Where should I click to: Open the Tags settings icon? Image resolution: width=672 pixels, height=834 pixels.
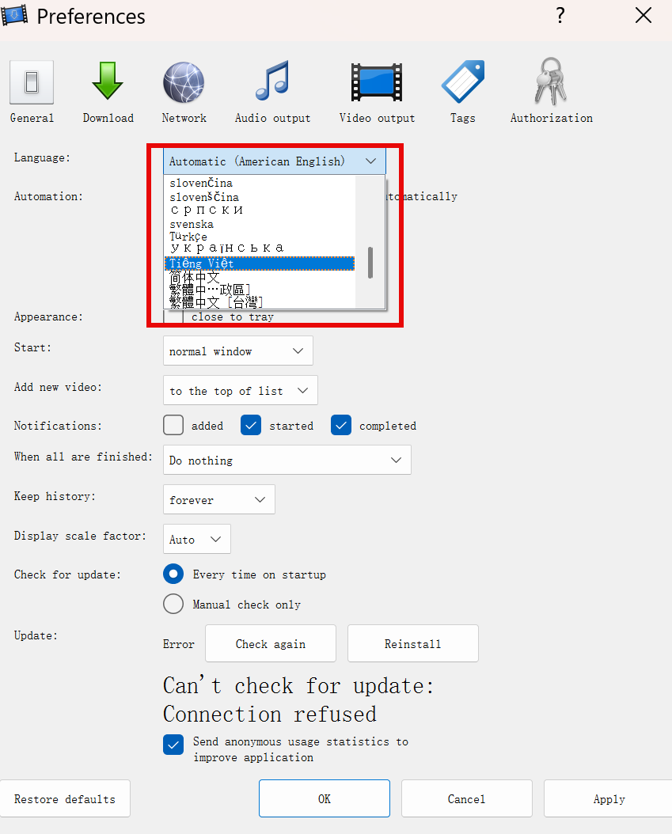(x=462, y=83)
